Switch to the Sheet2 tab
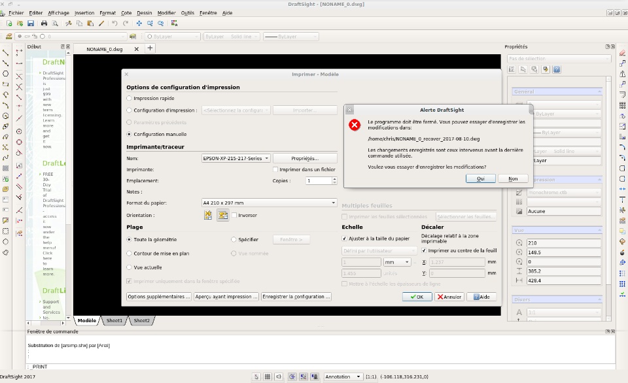 (x=141, y=320)
